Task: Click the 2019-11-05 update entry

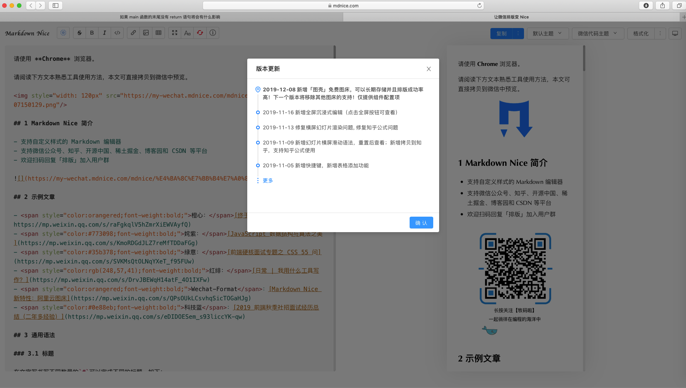Action: coord(316,165)
